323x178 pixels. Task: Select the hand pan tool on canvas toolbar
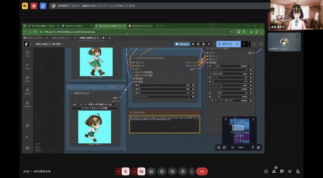[x=224, y=148]
